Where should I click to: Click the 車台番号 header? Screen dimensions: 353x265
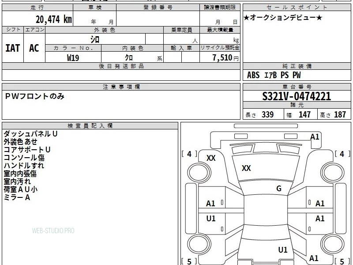(297, 87)
